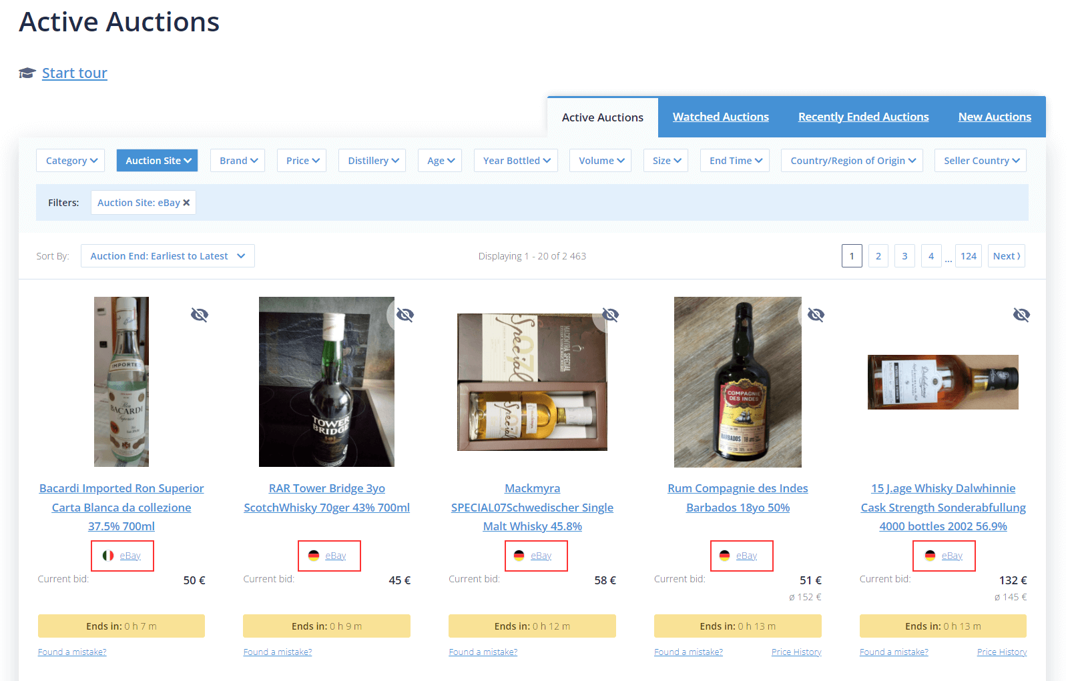Open Price History for Rum Compagnie
Image resolution: width=1068 pixels, height=681 pixels.
796,652
